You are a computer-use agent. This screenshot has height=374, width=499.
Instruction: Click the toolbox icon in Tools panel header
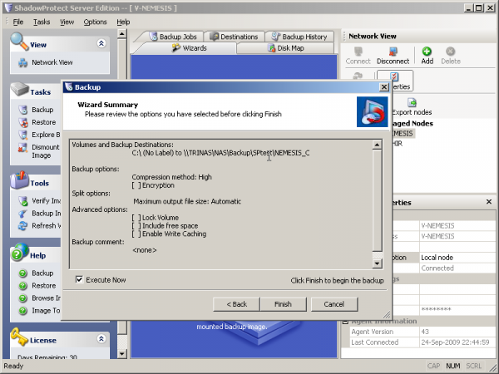click(19, 180)
